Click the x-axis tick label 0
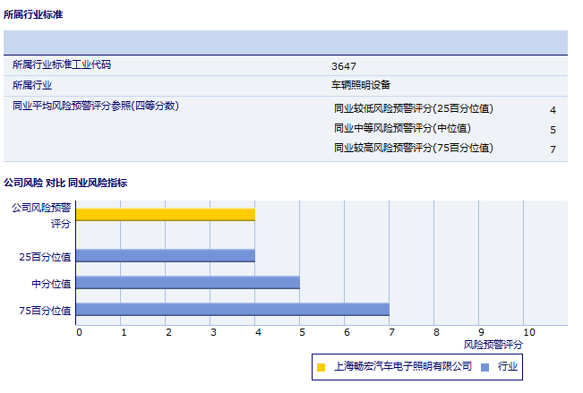The image size is (583, 393). coord(79,332)
